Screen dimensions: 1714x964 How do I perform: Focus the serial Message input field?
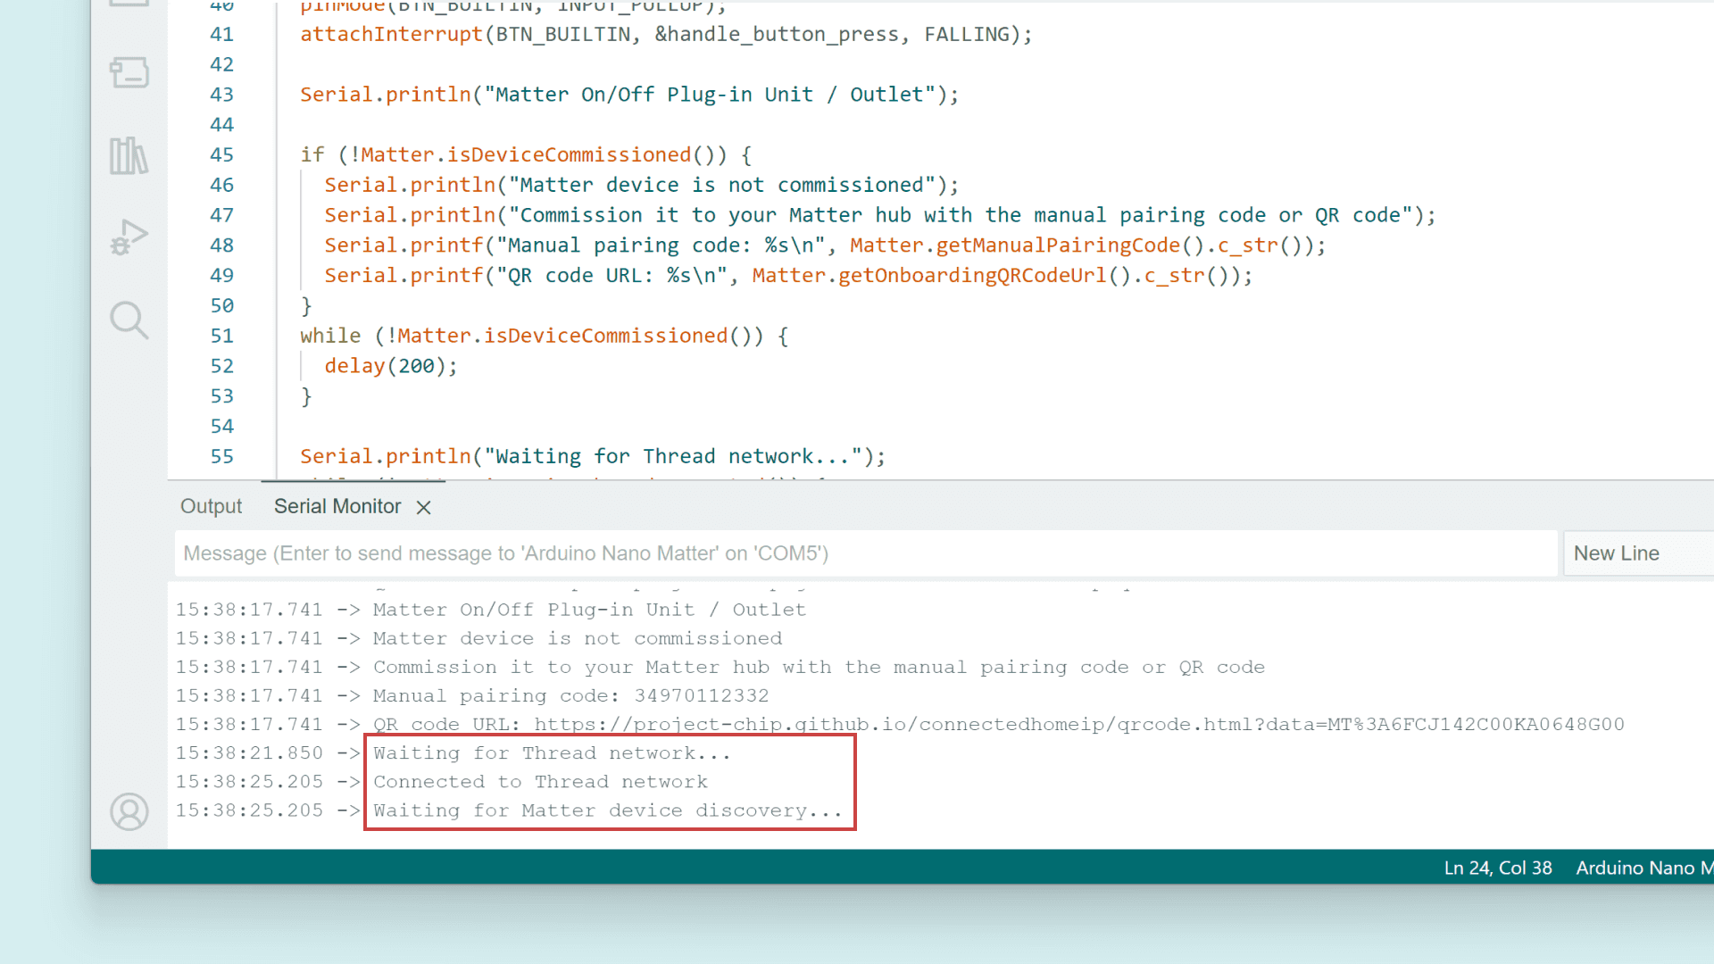coord(866,553)
